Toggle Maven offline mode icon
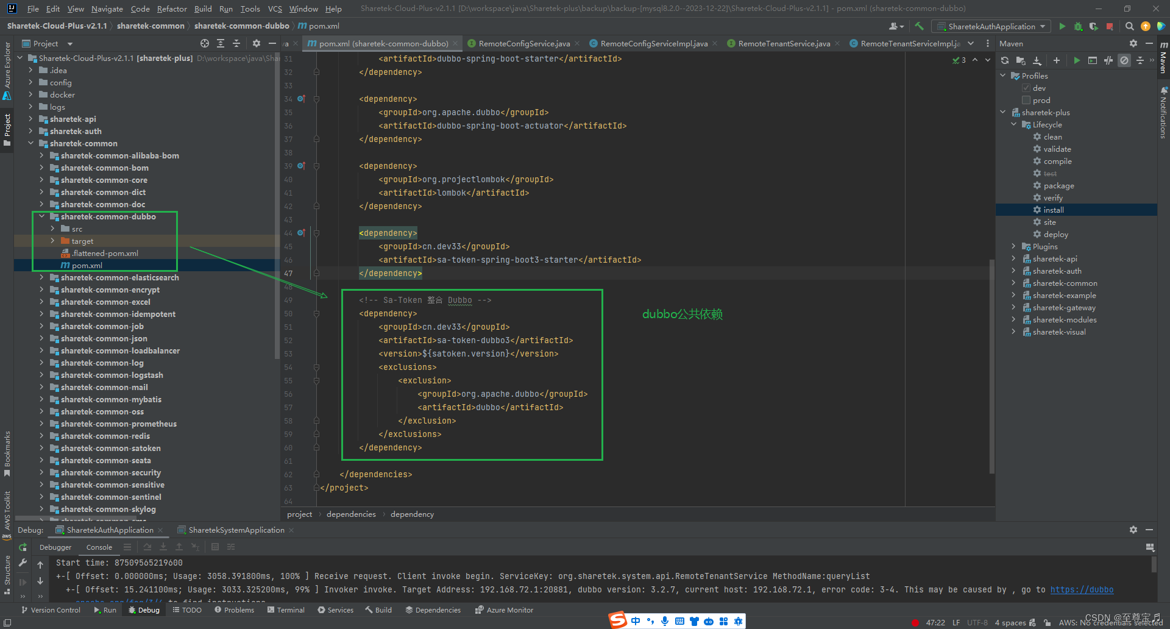The width and height of the screenshot is (1170, 629). [1108, 60]
